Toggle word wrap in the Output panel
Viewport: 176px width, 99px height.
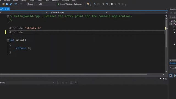tap(76, 83)
